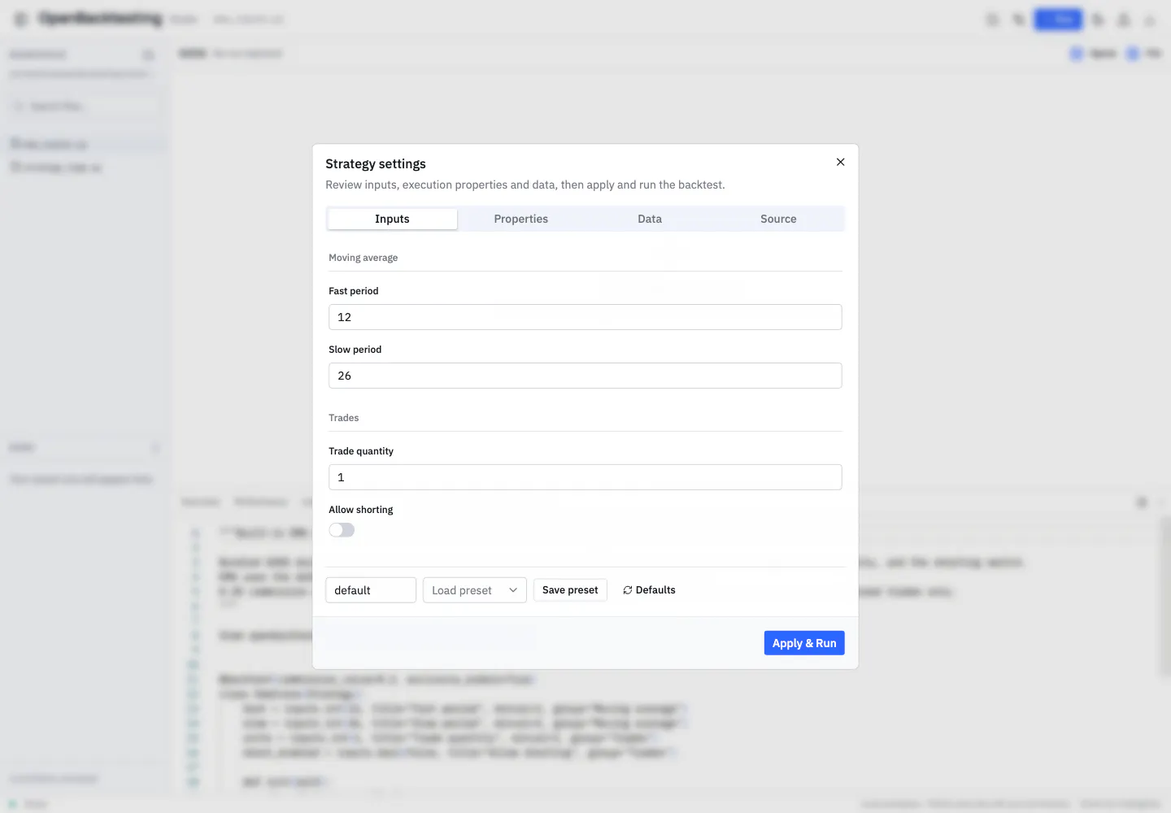Click the Save preset button
1171x813 pixels.
click(x=570, y=590)
